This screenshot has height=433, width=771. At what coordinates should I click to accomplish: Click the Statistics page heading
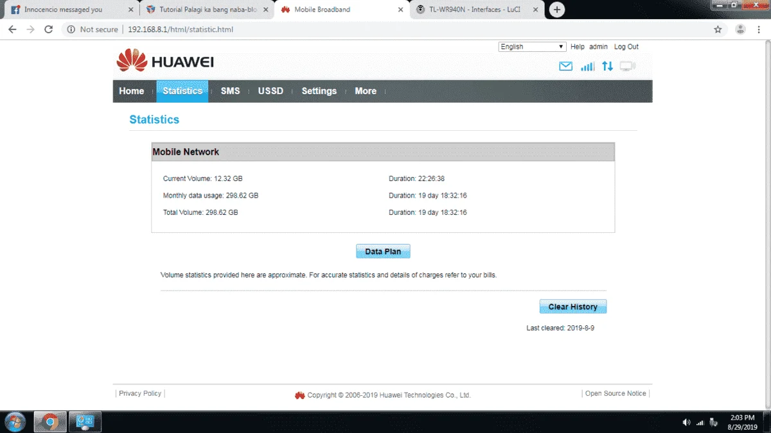pos(154,119)
